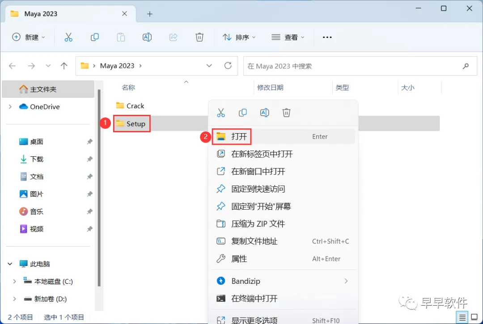
Task: Sort by the 名称 column header
Action: (128, 88)
